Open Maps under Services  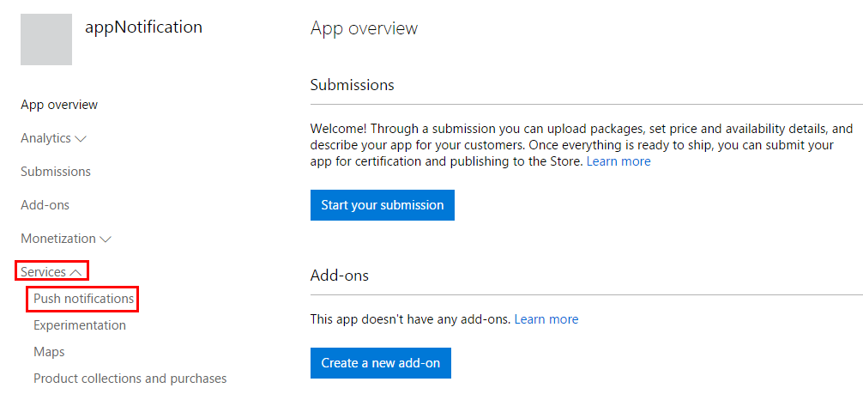click(49, 352)
